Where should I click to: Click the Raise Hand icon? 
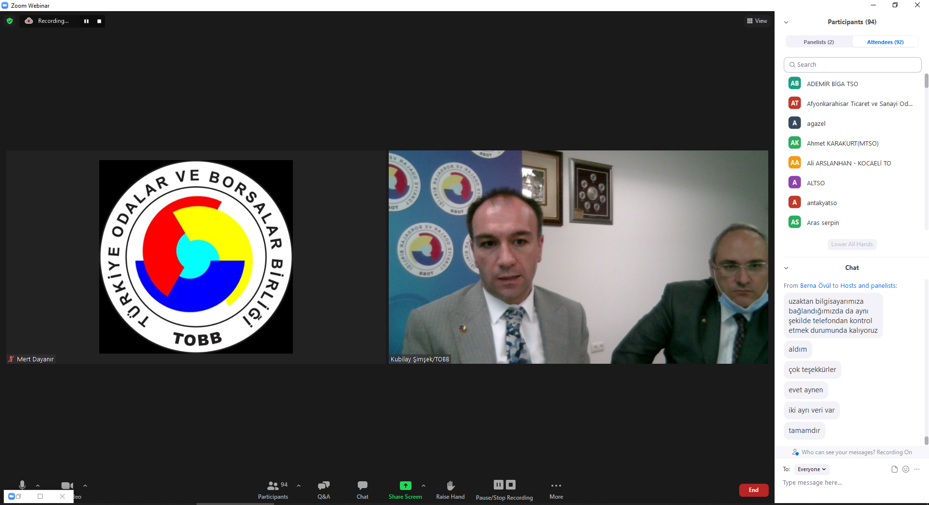pyautogui.click(x=450, y=486)
